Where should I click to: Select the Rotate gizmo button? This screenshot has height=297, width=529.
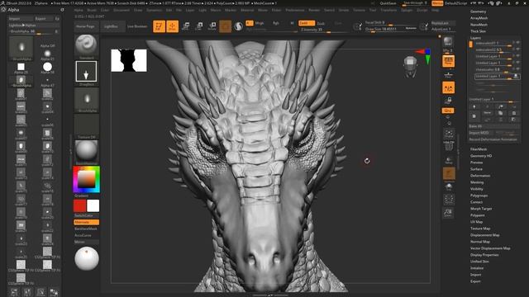pyautogui.click(x=212, y=26)
